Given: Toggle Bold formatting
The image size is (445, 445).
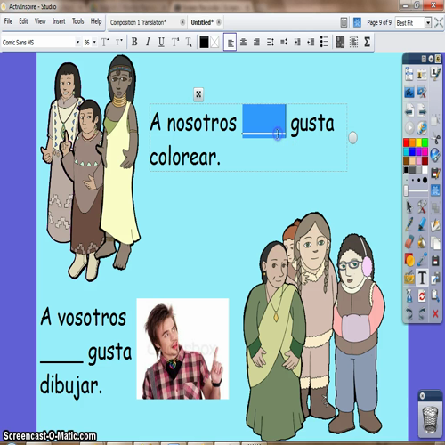Looking at the screenshot, I should [x=134, y=42].
